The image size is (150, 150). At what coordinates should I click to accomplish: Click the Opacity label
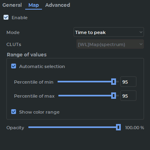point(15,128)
